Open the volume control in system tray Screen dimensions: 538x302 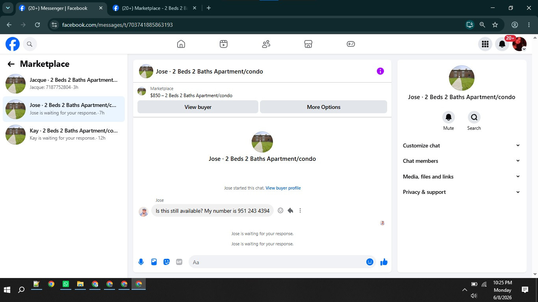click(x=474, y=296)
